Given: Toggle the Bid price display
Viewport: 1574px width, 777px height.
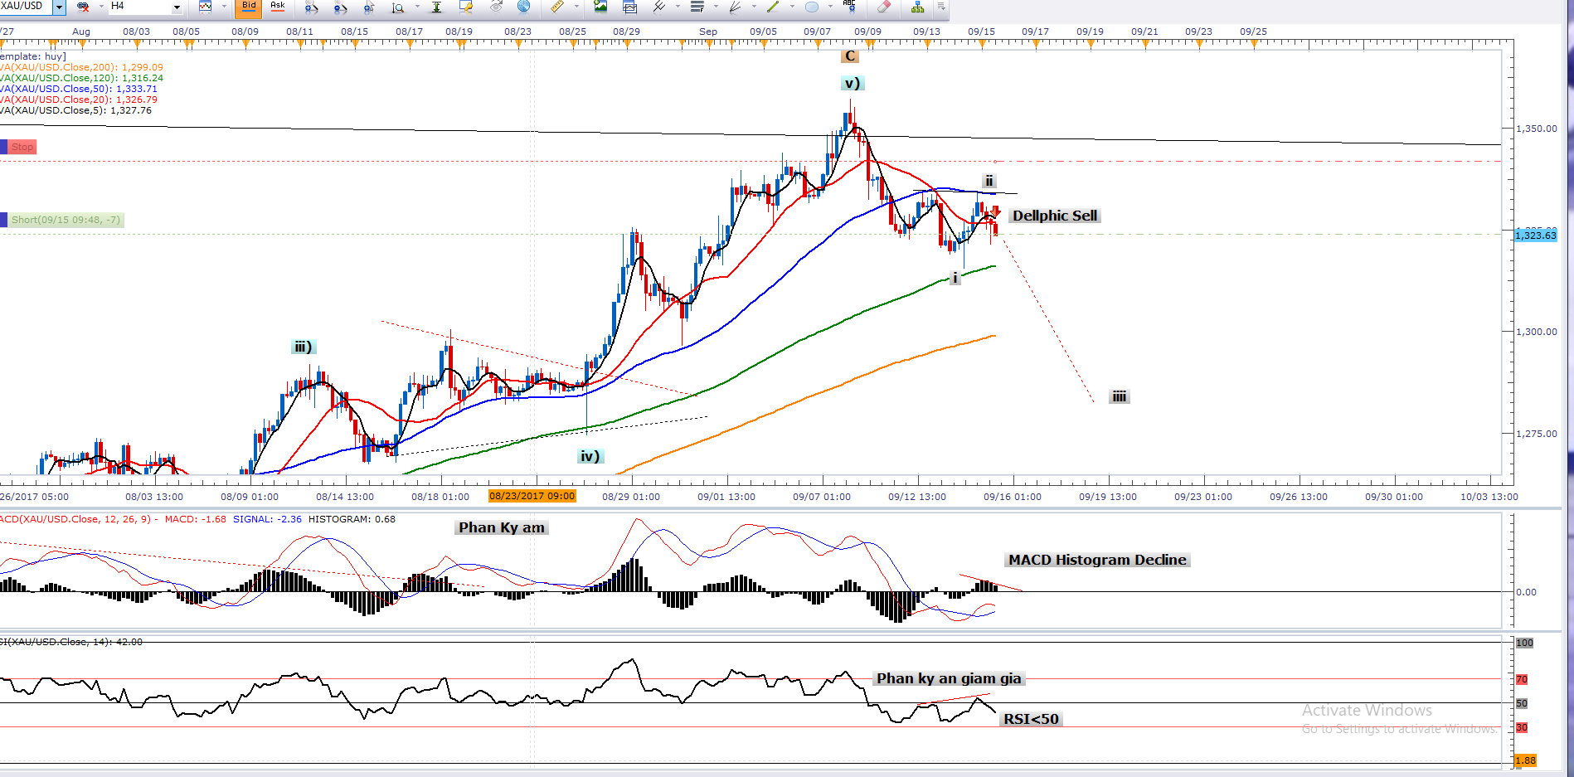Looking at the screenshot, I should point(249,7).
